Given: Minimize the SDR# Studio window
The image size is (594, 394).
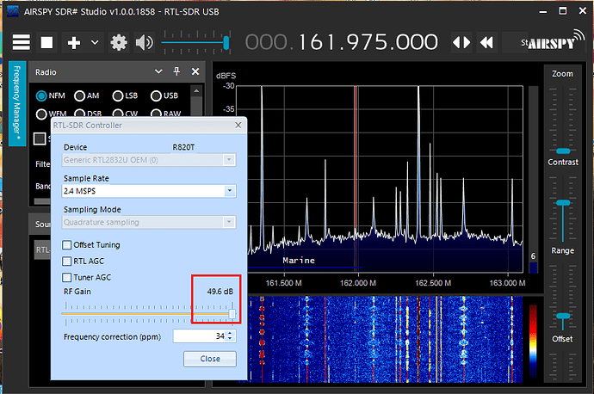Looking at the screenshot, I should [543, 12].
